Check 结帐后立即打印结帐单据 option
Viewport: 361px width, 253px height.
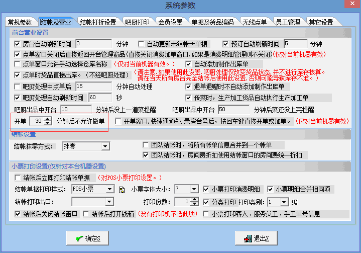pos(18,178)
